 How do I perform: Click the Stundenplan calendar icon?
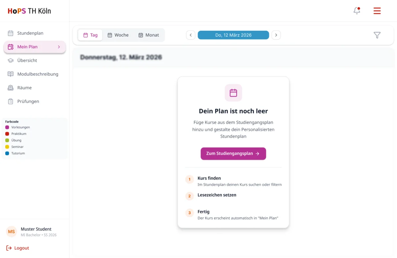[x=11, y=33]
